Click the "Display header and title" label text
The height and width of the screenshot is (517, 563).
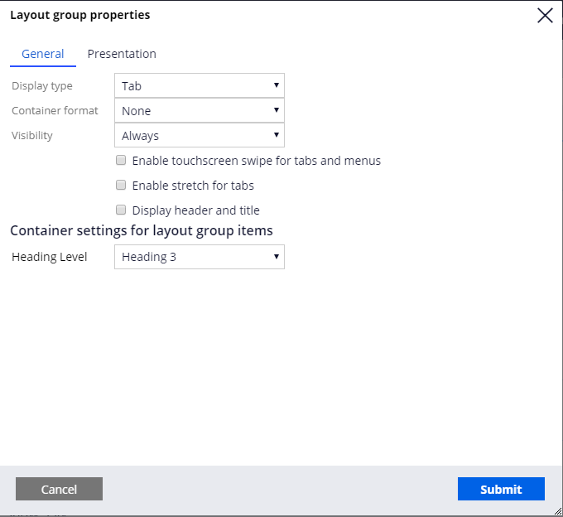click(x=195, y=210)
